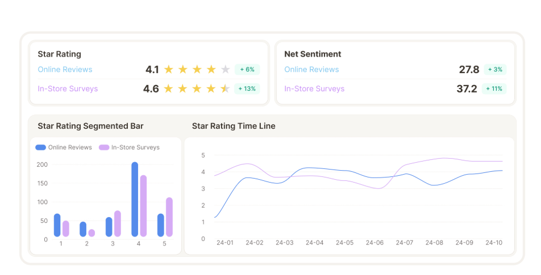Click the half-filled star for In-Store Surveys
The height and width of the screenshot is (275, 541).
point(225,89)
